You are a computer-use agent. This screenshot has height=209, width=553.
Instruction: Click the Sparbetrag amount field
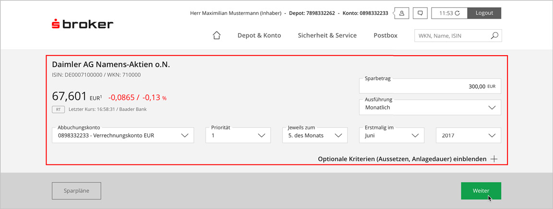(x=430, y=86)
